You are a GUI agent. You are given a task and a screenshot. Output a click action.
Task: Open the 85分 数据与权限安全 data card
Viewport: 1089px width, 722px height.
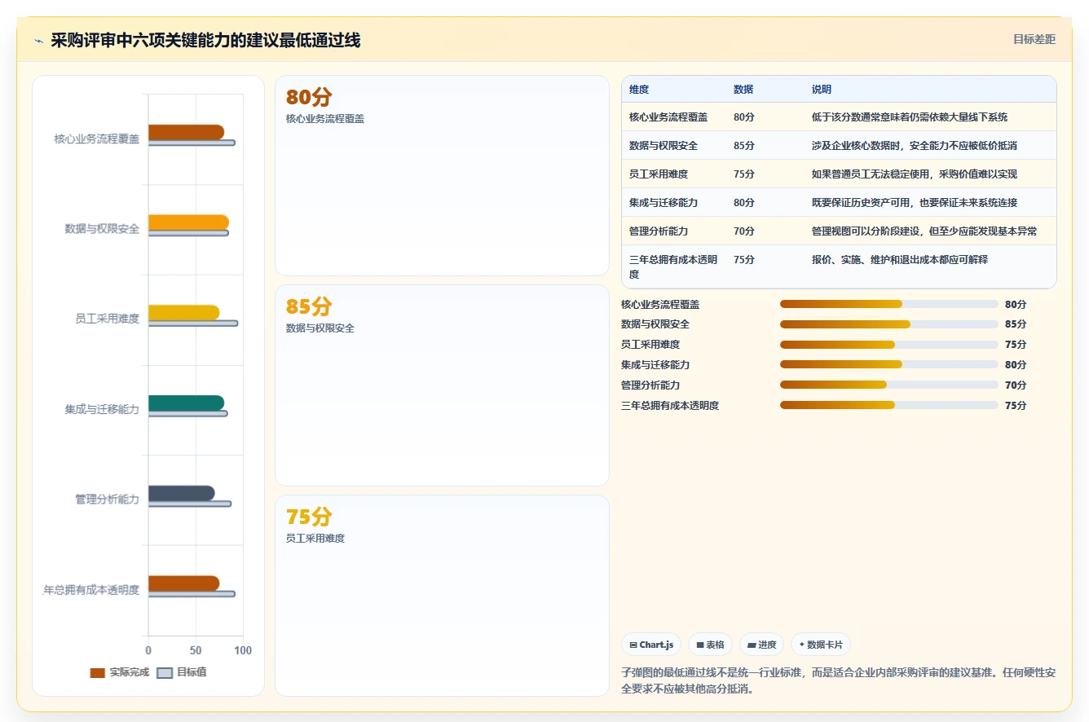[x=442, y=385]
